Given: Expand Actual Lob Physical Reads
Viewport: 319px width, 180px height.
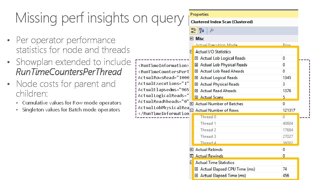Looking at the screenshot, I should [x=196, y=65].
